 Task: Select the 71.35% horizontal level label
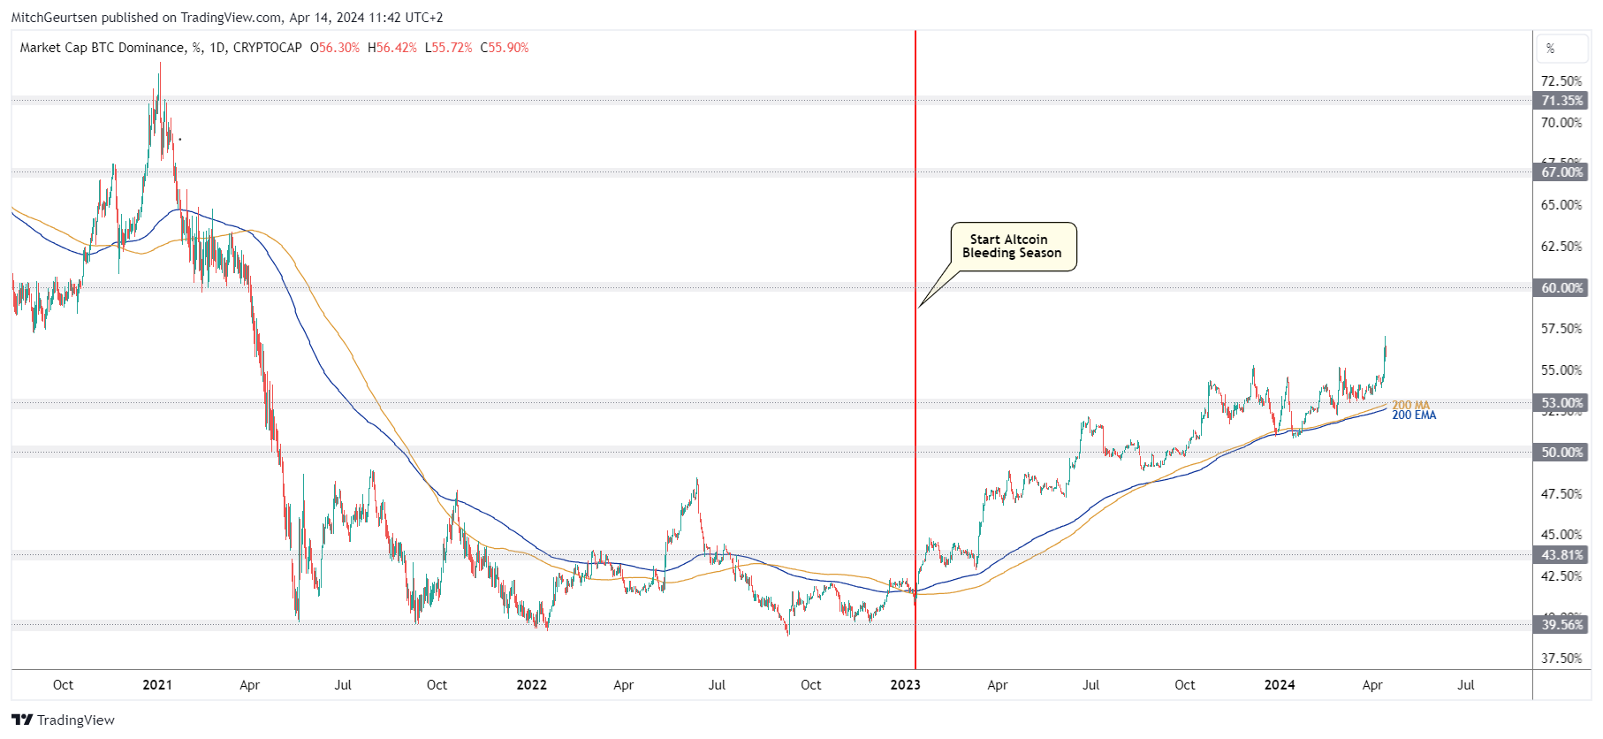click(x=1561, y=101)
